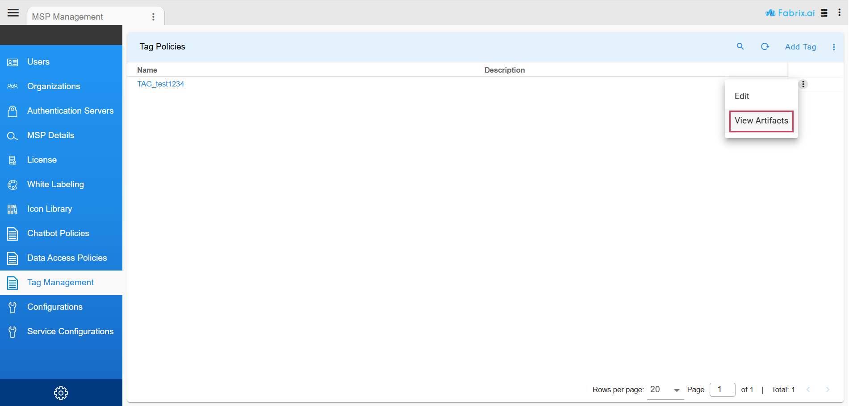849x406 pixels.
Task: Refresh the Tag Policies list
Action: click(765, 46)
